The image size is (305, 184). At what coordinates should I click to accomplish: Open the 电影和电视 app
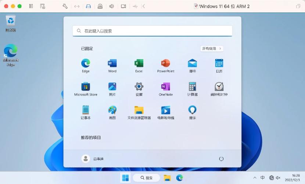click(166, 112)
